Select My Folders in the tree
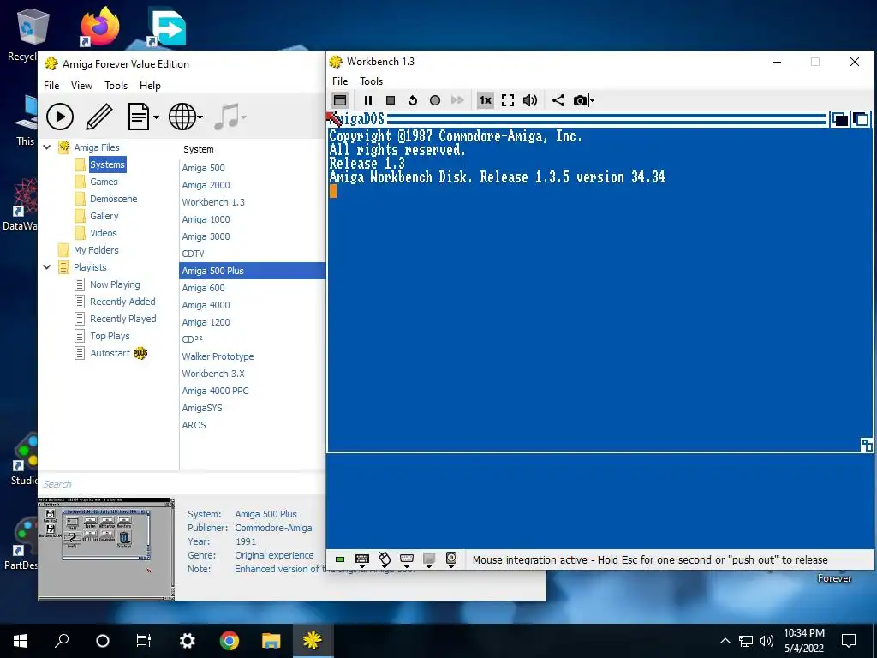Viewport: 877px width, 658px height. click(x=96, y=250)
